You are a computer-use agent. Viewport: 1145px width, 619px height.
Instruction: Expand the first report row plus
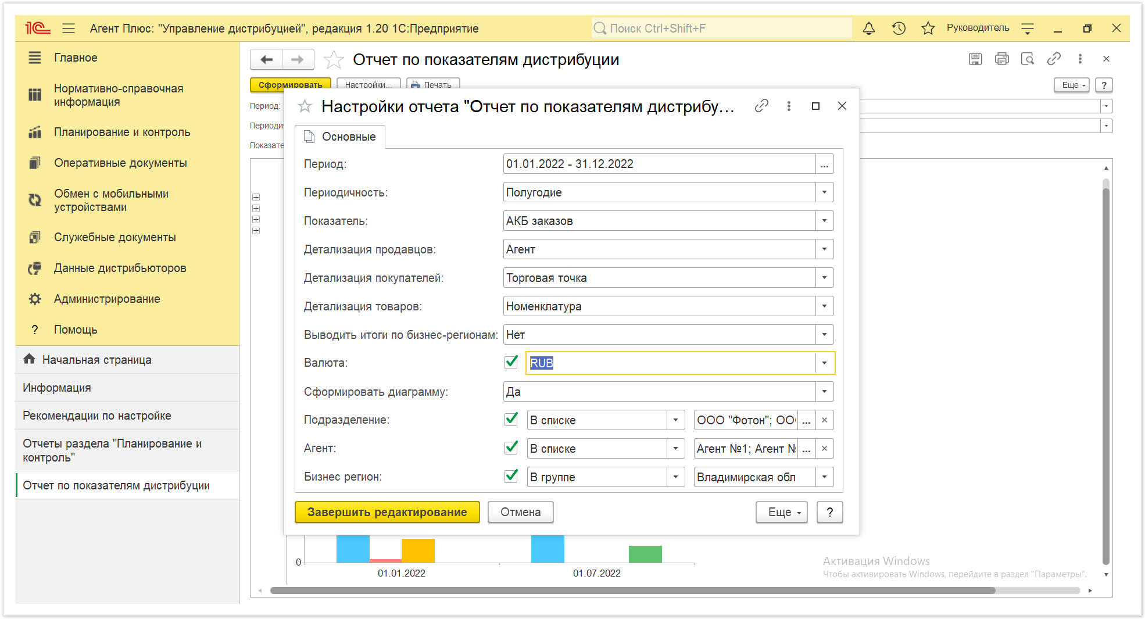[256, 198]
